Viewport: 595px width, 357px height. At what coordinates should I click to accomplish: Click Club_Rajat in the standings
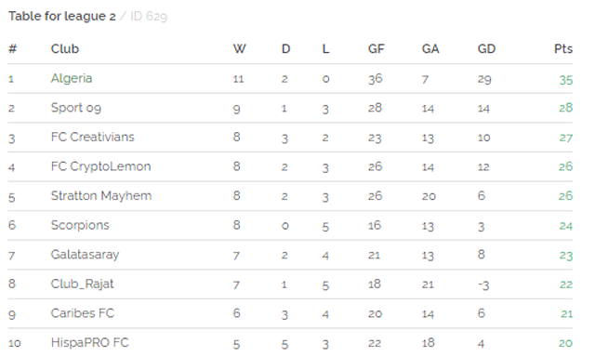click(x=83, y=284)
